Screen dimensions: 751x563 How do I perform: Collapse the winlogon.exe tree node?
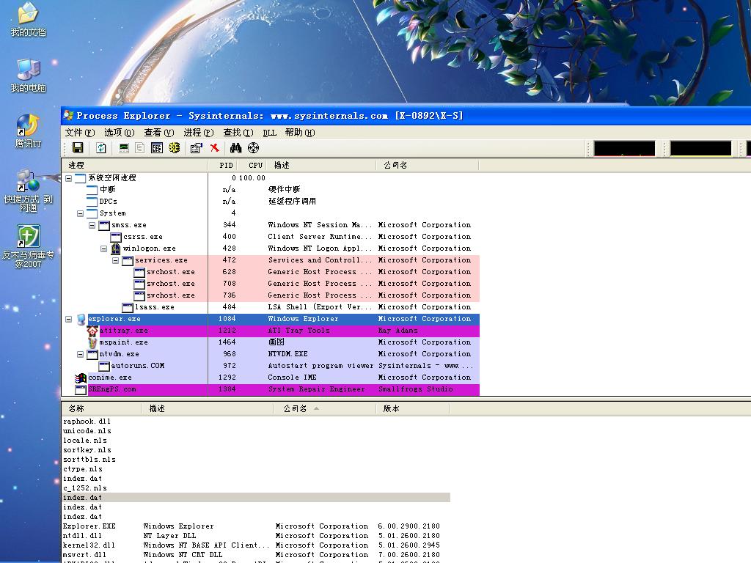click(x=104, y=249)
